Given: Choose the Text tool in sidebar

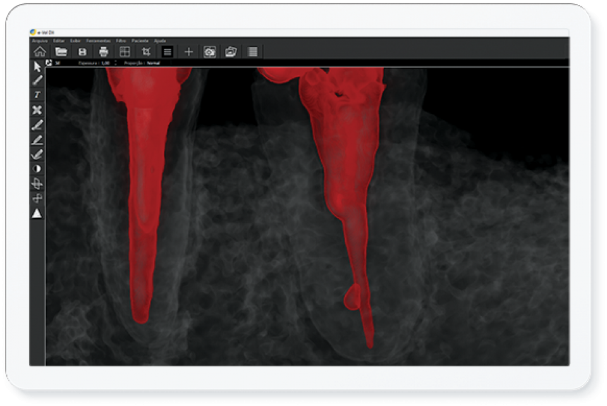Looking at the screenshot, I should 37,95.
